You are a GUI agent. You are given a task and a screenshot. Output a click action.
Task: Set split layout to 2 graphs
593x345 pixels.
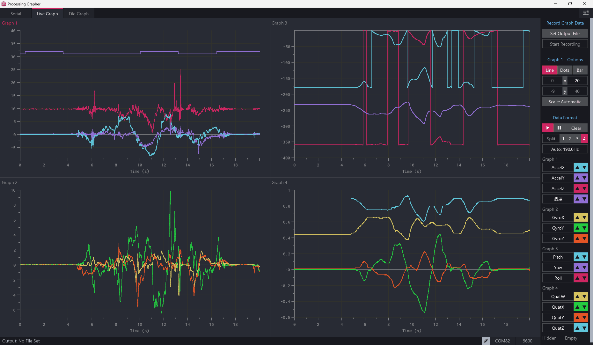point(570,139)
